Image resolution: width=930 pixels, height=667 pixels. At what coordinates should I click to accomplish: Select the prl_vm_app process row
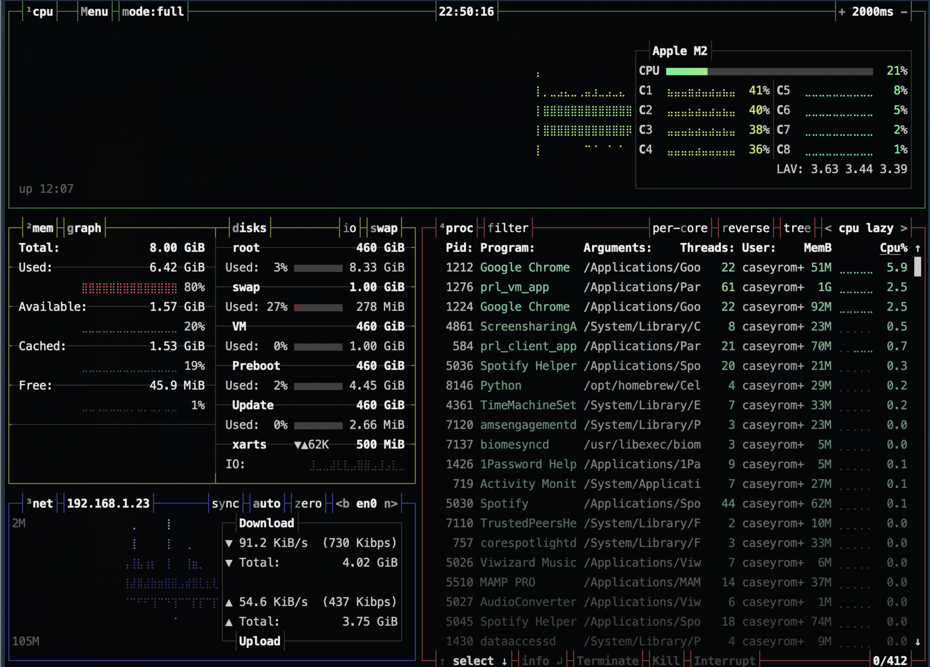tap(676, 287)
